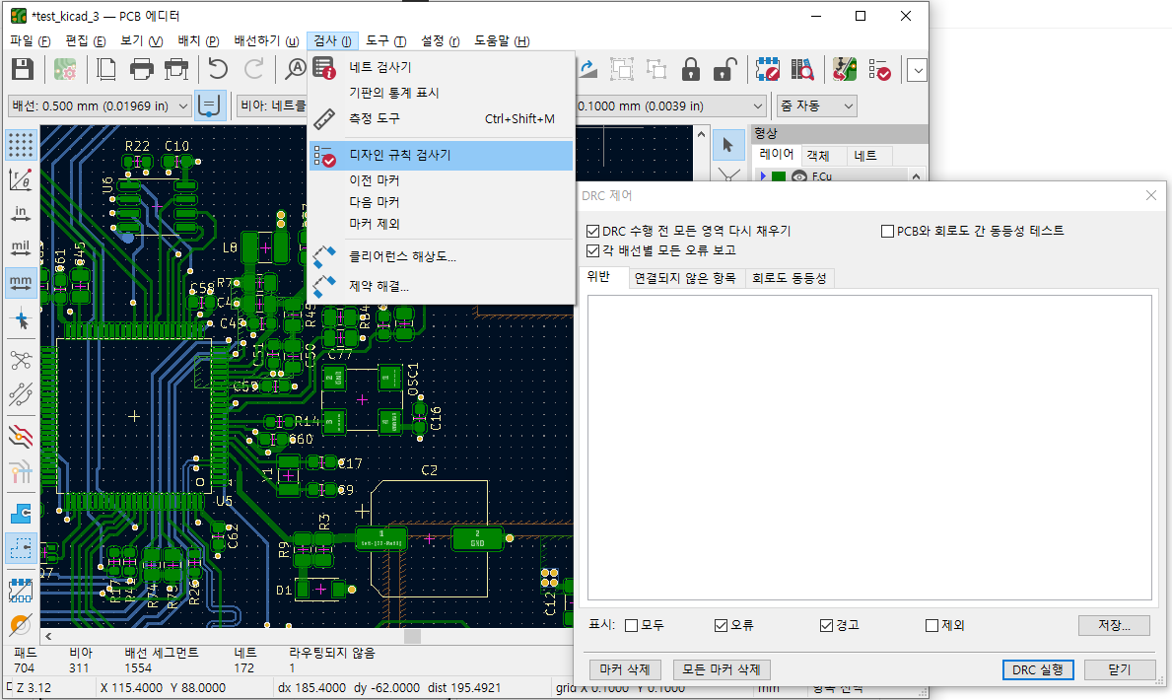Check the 모두 show filter
Viewport: 1172px width, 700px height.
click(632, 625)
